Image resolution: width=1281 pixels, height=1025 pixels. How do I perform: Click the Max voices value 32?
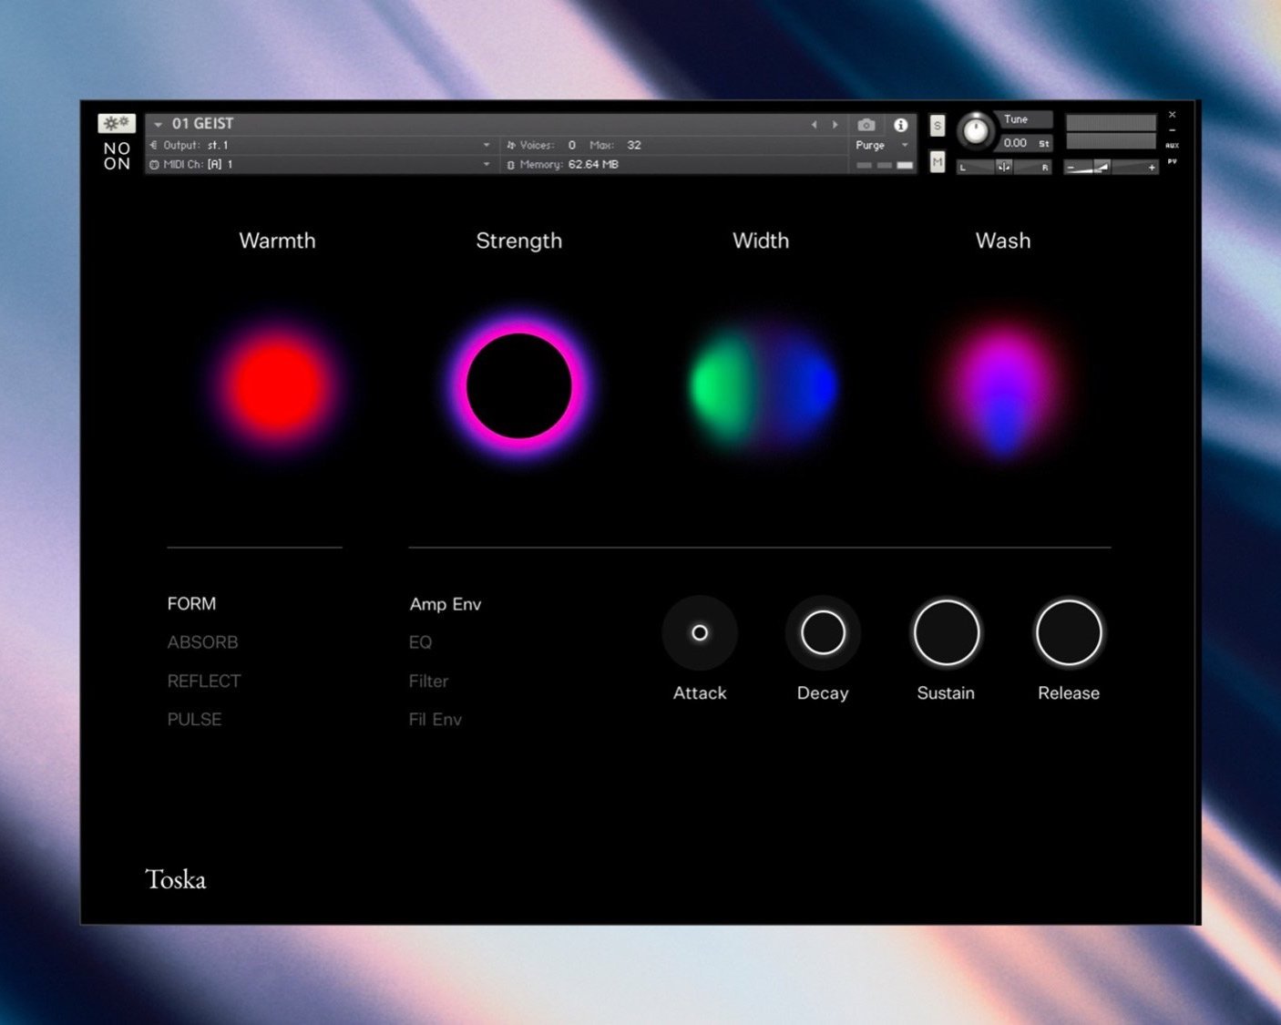[x=634, y=145]
